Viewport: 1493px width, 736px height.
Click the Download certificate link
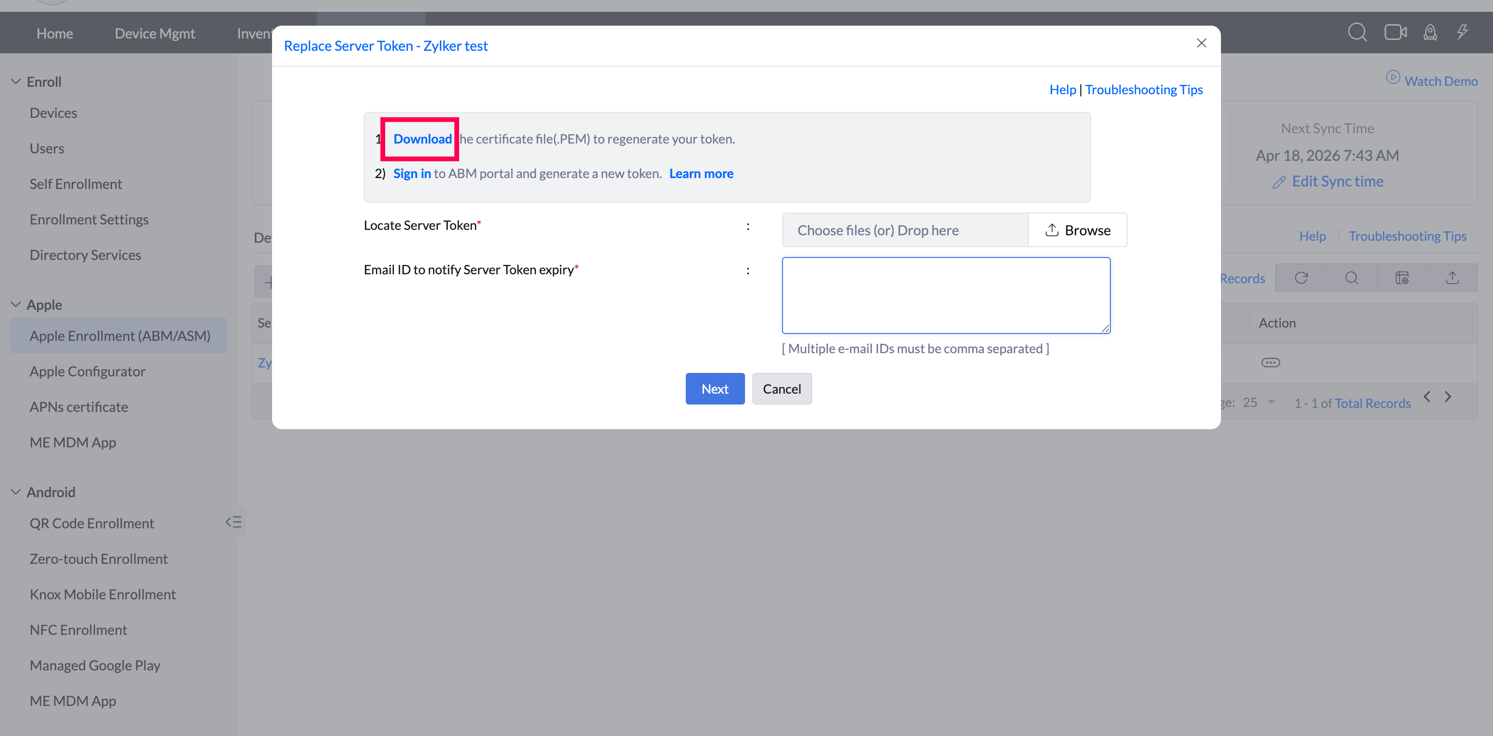[x=422, y=139]
